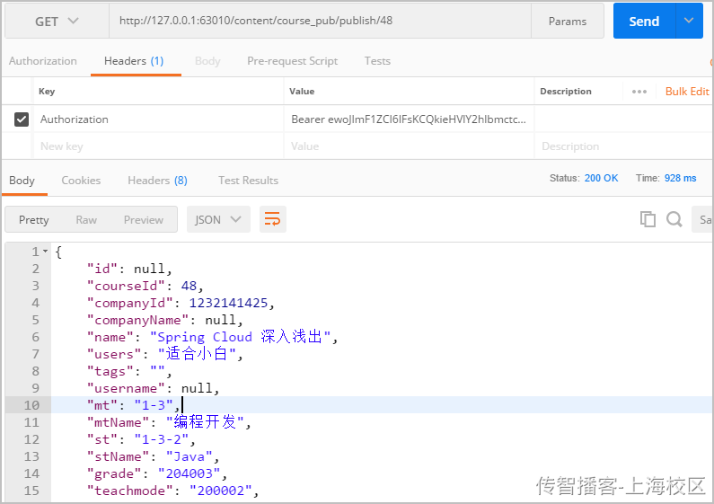Click line number 10 in gutter
The image size is (714, 504).
[x=31, y=405]
